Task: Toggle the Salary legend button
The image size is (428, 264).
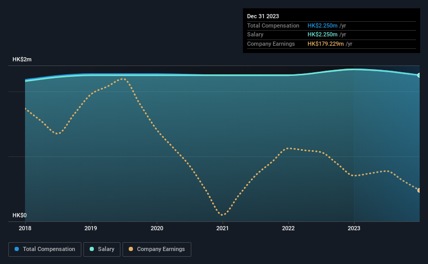Action: point(102,249)
